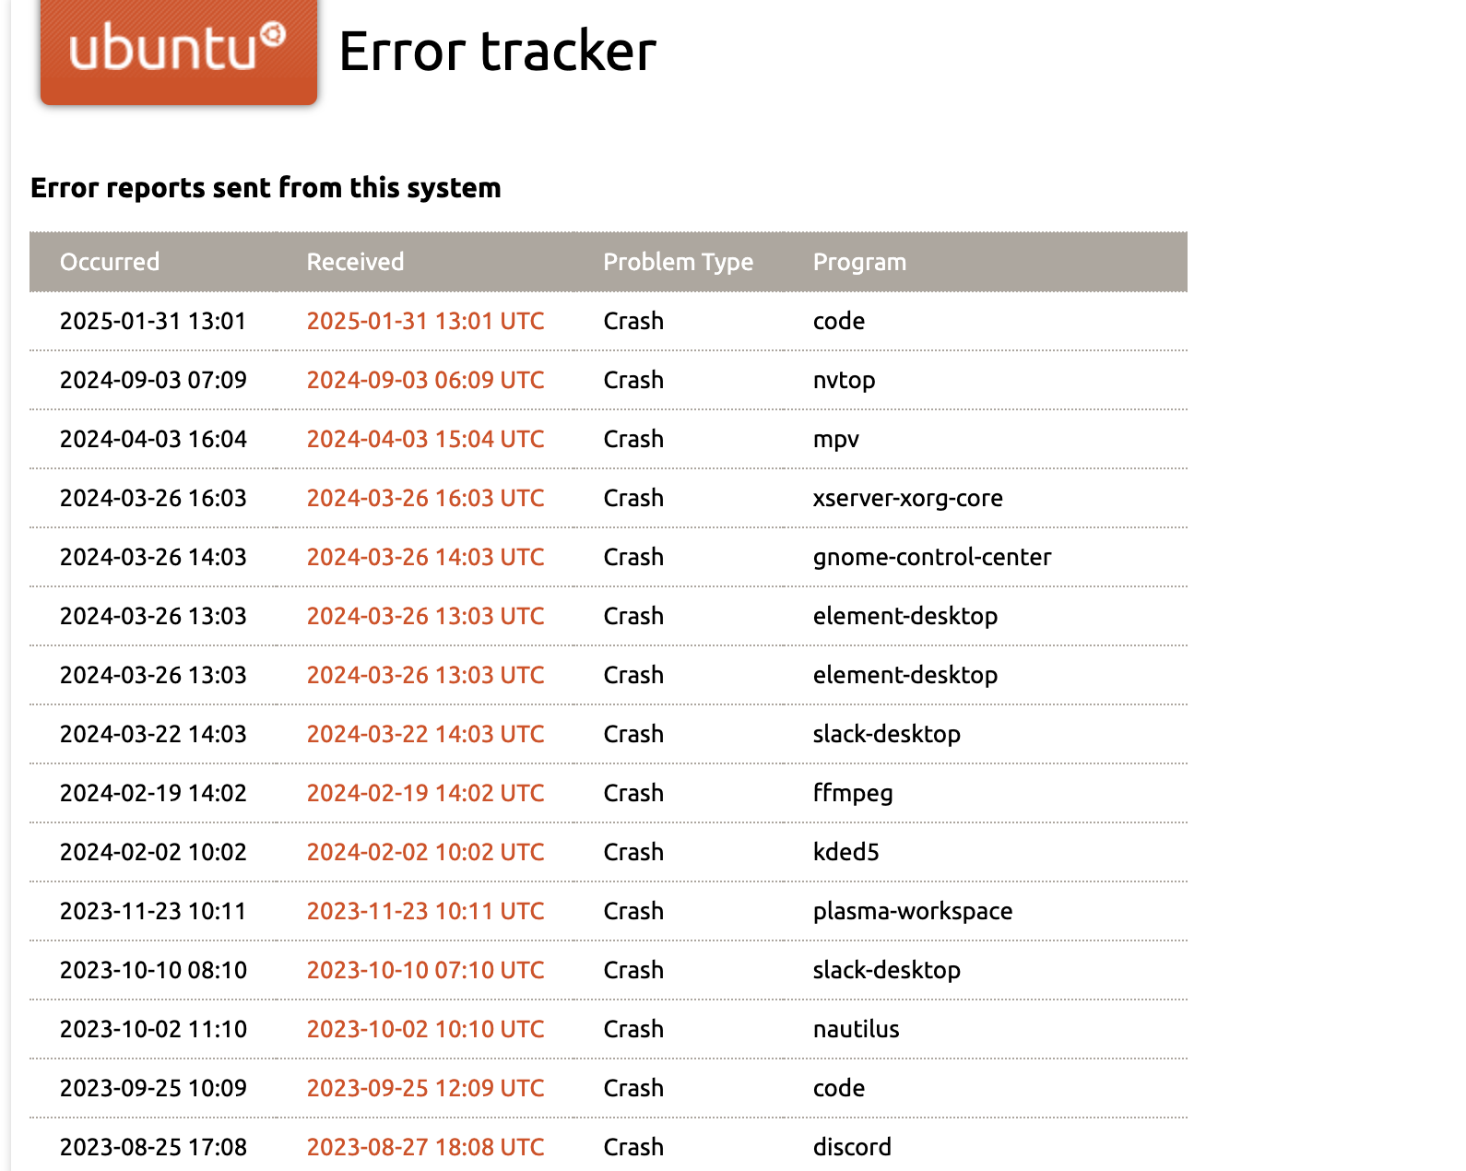This screenshot has width=1466, height=1171.
Task: Click the Ubuntu logo
Action: 179,51
